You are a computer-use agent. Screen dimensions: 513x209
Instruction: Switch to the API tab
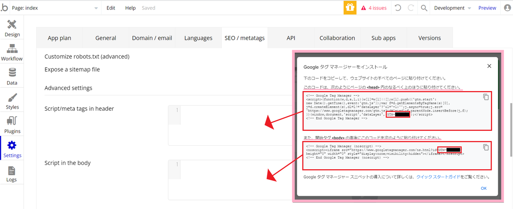pyautogui.click(x=291, y=38)
